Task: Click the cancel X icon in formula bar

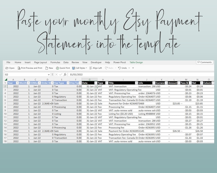Action: 56,74
